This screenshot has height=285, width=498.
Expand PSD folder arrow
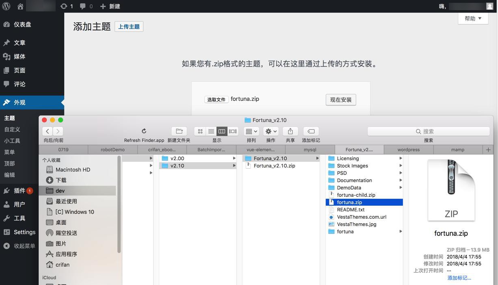401,173
